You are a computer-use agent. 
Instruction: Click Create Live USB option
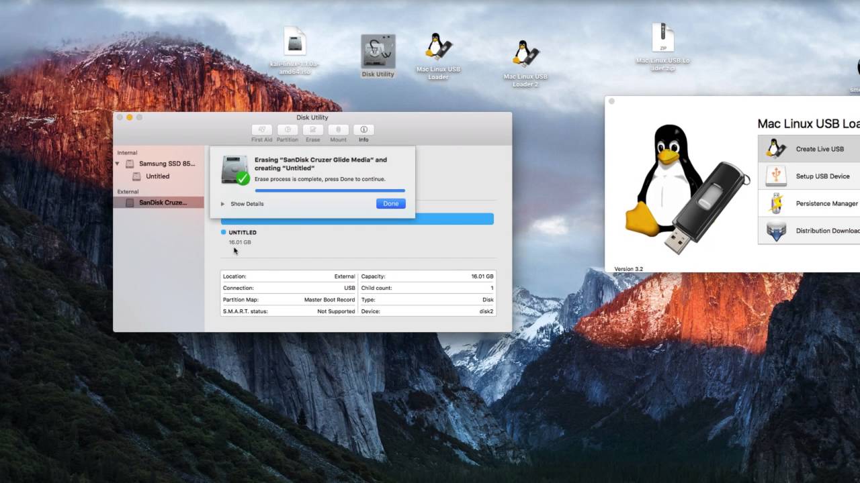809,149
